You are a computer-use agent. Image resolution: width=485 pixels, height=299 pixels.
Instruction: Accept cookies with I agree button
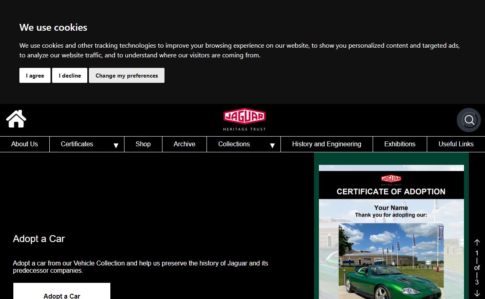point(35,76)
